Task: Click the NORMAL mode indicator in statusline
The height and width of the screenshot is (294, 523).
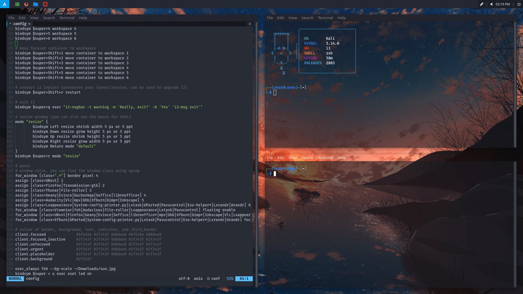Action: tap(15, 278)
